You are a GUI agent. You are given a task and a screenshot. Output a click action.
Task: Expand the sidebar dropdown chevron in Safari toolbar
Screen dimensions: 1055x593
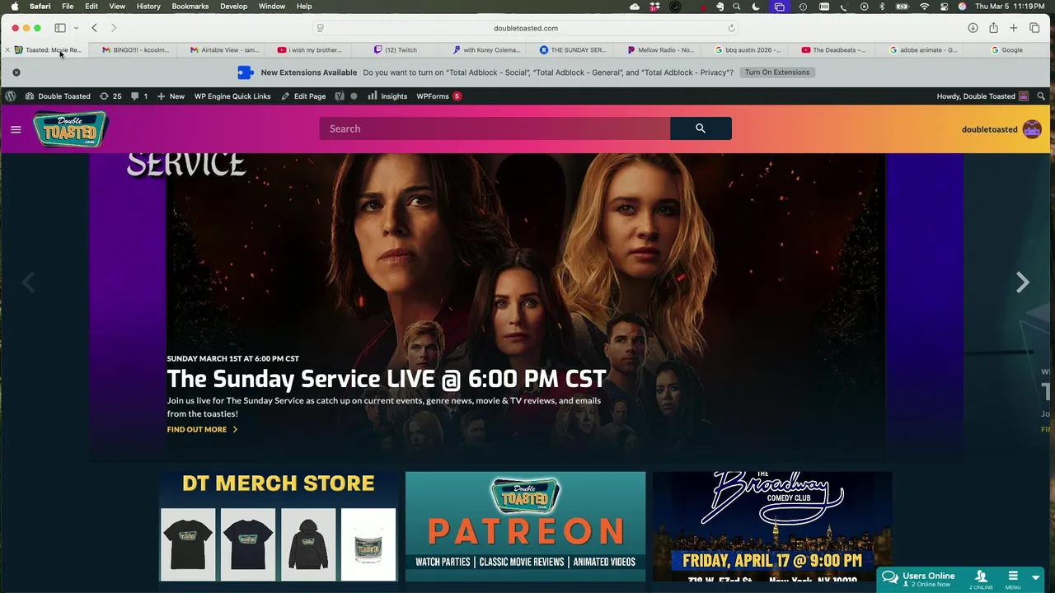tap(76, 28)
